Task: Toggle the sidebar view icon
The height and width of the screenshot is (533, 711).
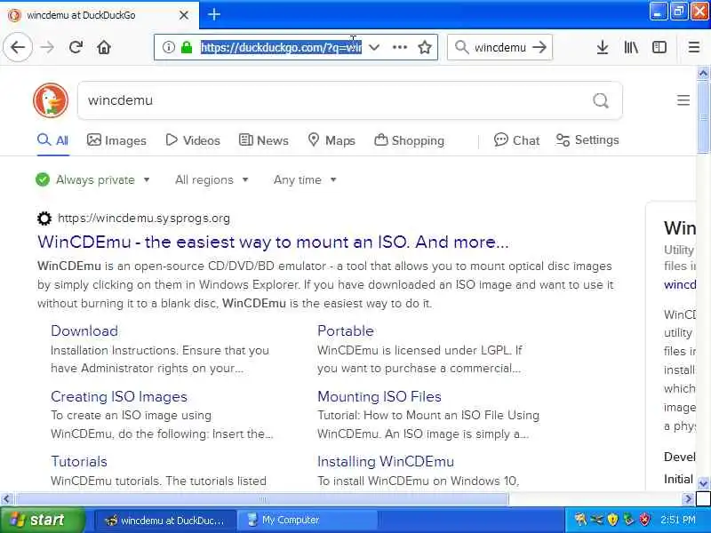Action: click(x=659, y=47)
